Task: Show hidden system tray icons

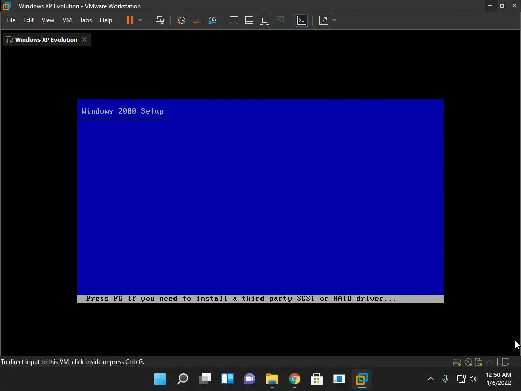Action: [x=431, y=379]
